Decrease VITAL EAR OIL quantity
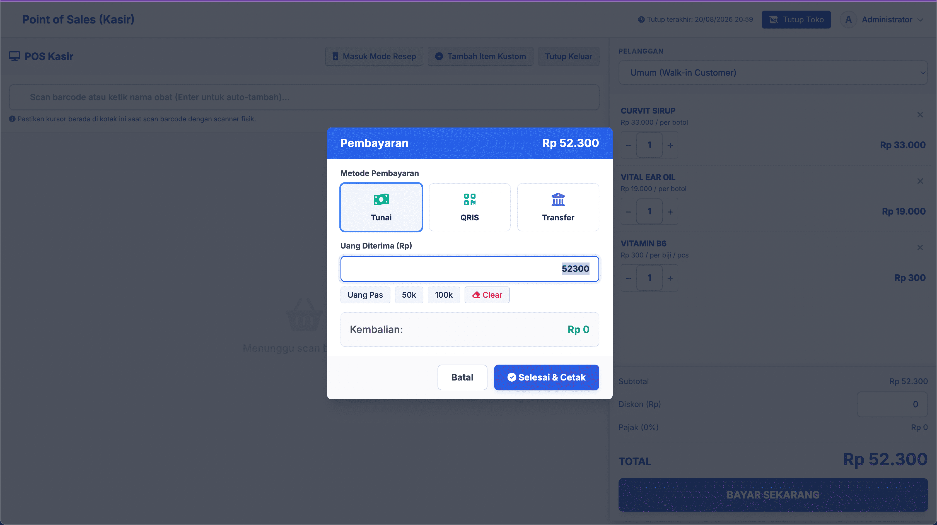937x525 pixels. pos(629,211)
